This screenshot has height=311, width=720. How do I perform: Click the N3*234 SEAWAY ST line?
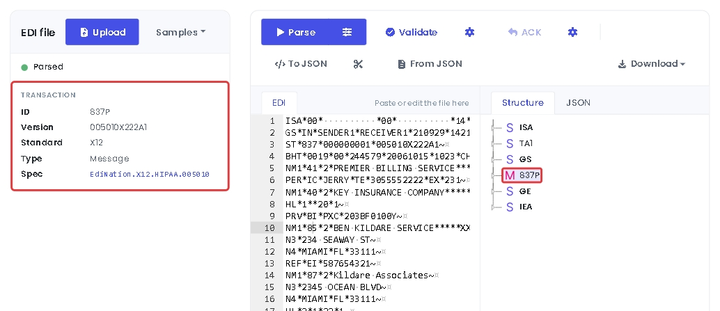tap(334, 240)
